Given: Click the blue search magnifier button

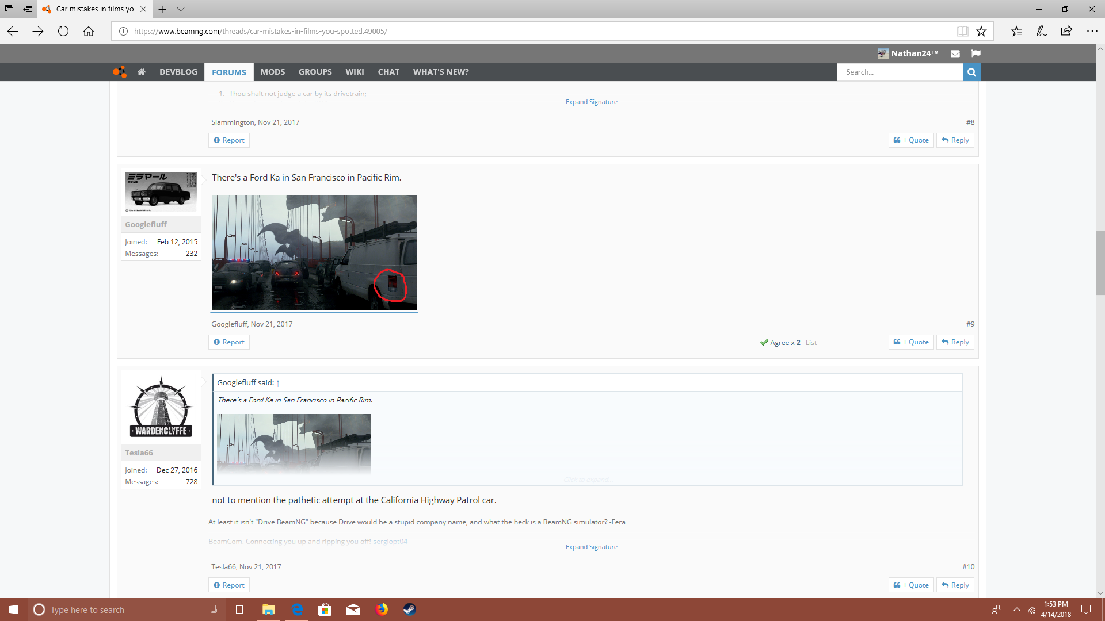Looking at the screenshot, I should coord(971,72).
